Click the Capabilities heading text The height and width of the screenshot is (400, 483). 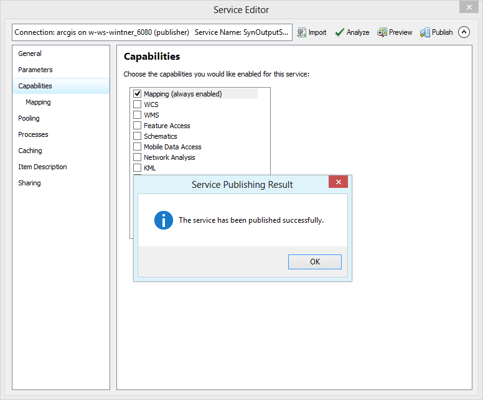coord(152,57)
